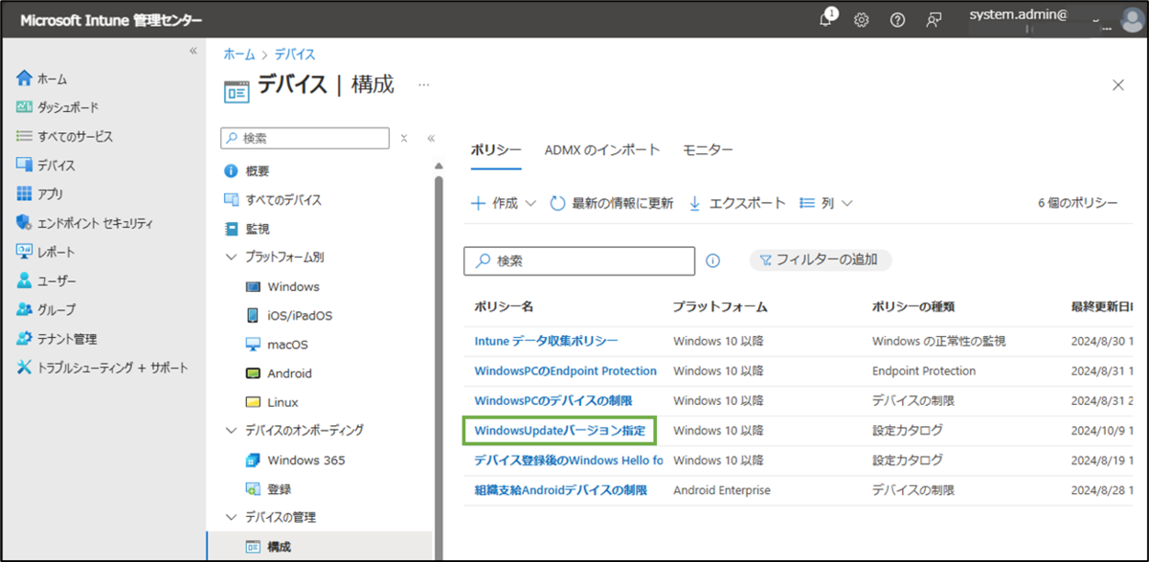Focus the policy list 検索 field
Image resolution: width=1149 pixels, height=562 pixels.
coord(579,260)
